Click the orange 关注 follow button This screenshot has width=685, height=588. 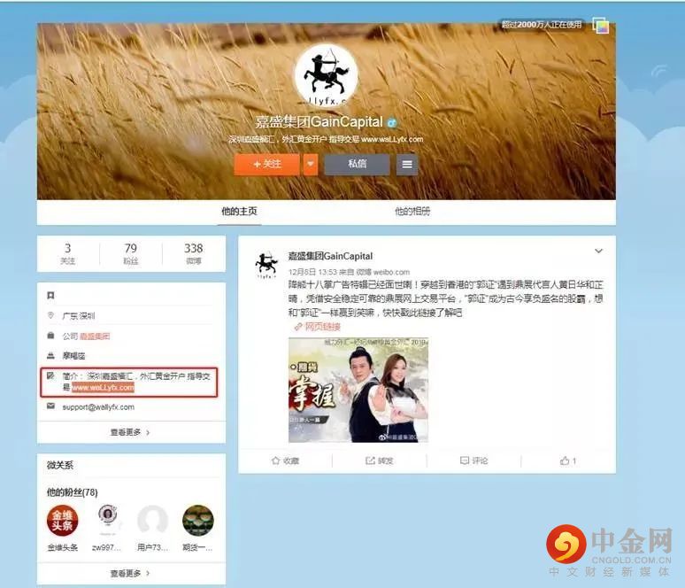pyautogui.click(x=266, y=165)
